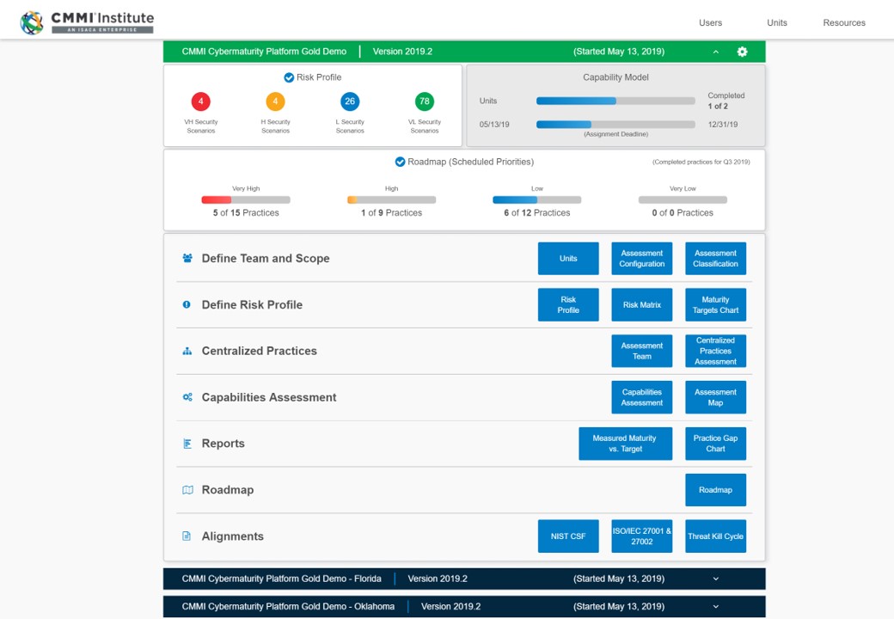Viewport: 894px width, 619px height.
Task: Click the red VH Security Scenarios circle
Action: click(x=201, y=101)
